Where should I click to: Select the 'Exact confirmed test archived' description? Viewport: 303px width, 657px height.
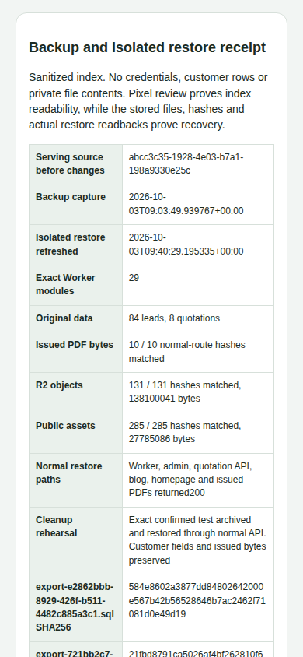pyautogui.click(x=197, y=539)
